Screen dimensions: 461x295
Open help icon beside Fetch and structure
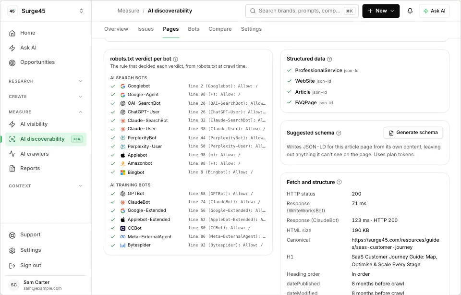click(339, 182)
